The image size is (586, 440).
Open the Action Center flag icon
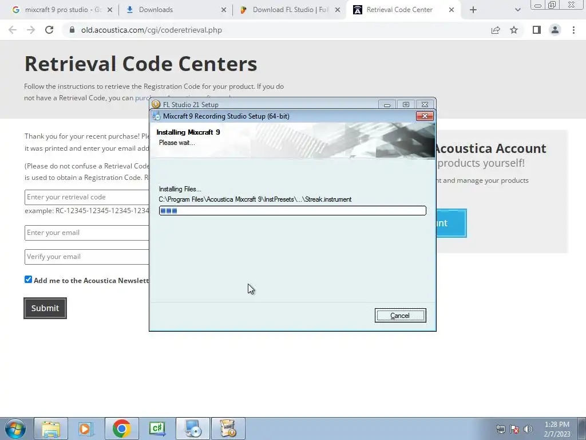pos(514,429)
